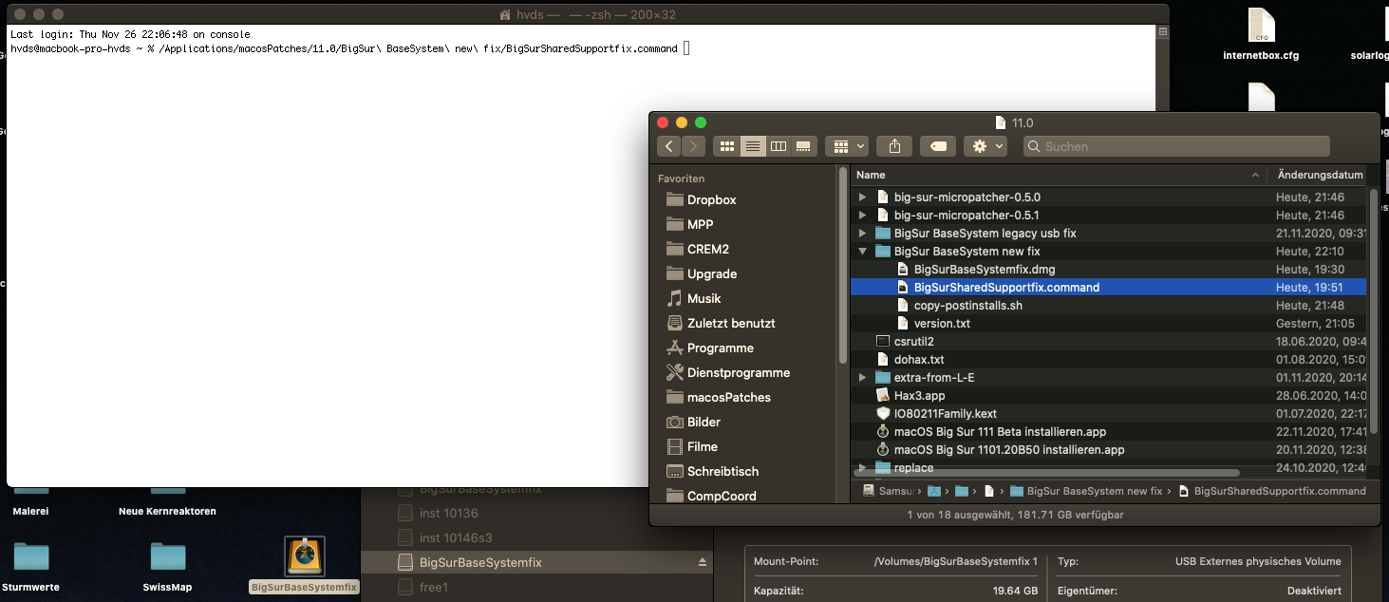Open Dienstprogramme in sidebar
This screenshot has width=1389, height=602.
pos(738,372)
